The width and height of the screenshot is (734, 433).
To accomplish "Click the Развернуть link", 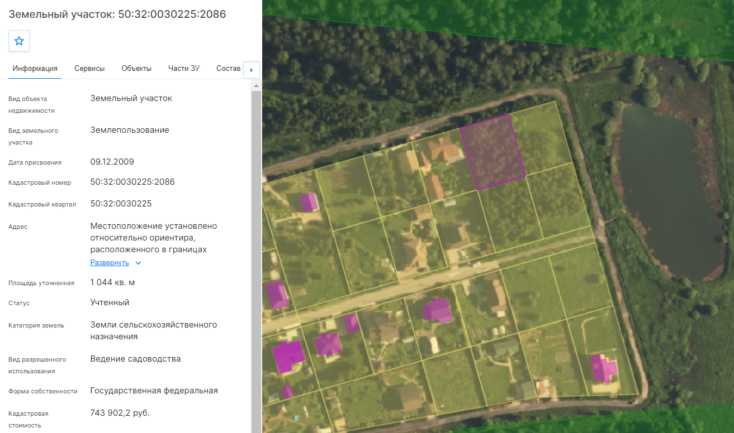I will coord(110,263).
